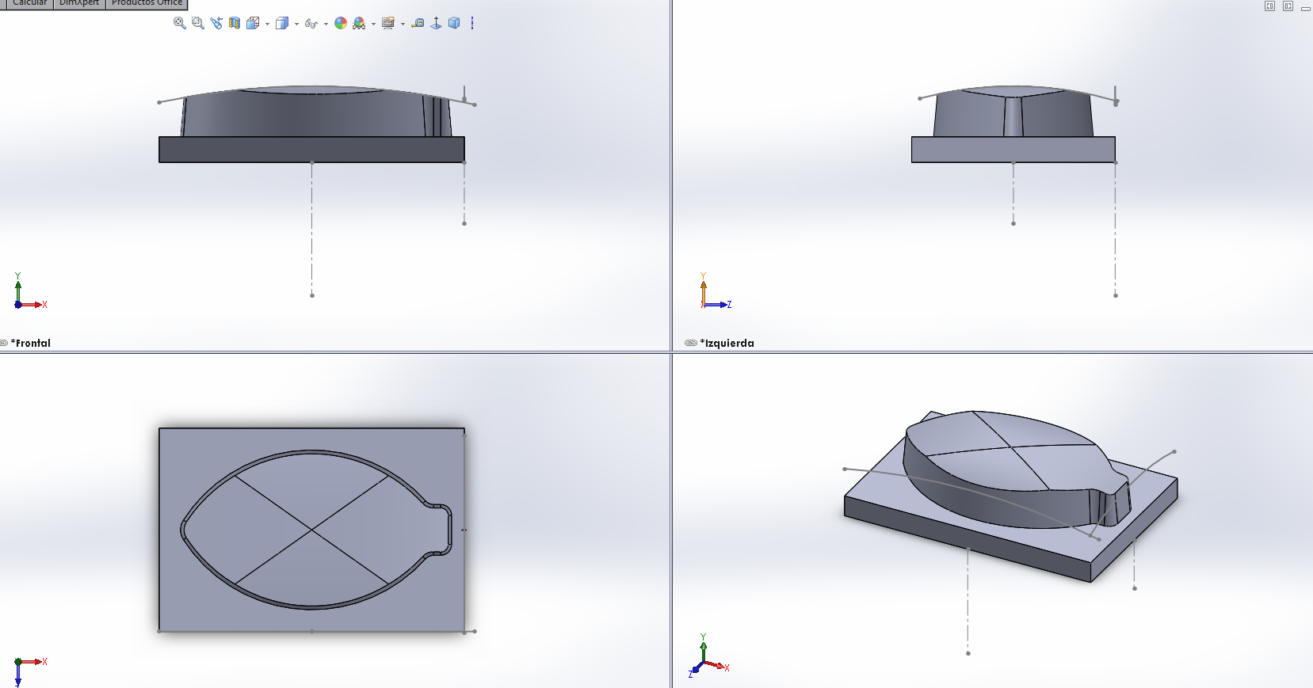Click the Edit Appearance color ball
1313x688 pixels.
coord(341,23)
